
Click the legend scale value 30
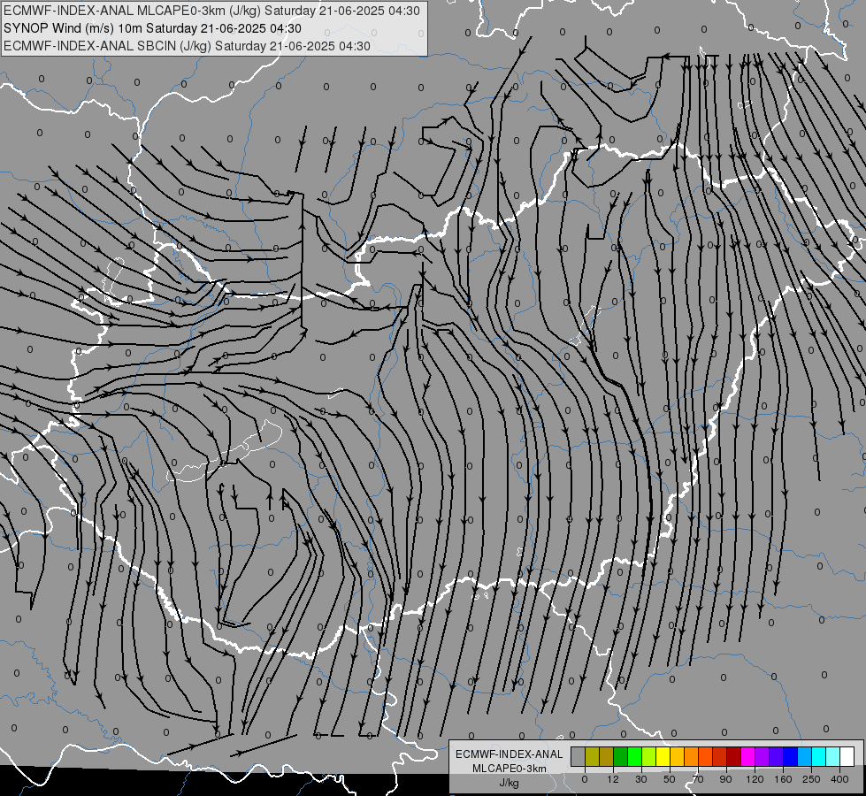coord(641,779)
